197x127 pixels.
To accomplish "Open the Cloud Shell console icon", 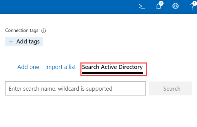I will pyautogui.click(x=142, y=6).
